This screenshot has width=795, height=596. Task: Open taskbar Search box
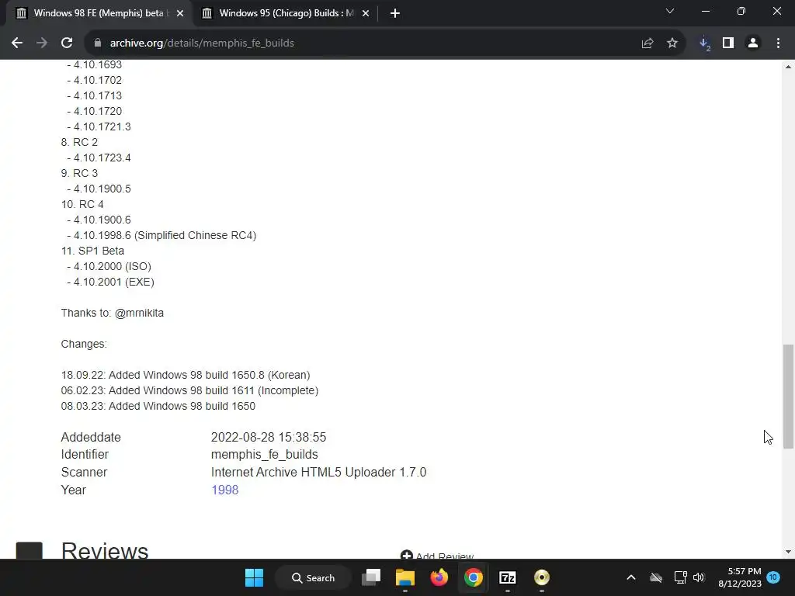coord(313,577)
